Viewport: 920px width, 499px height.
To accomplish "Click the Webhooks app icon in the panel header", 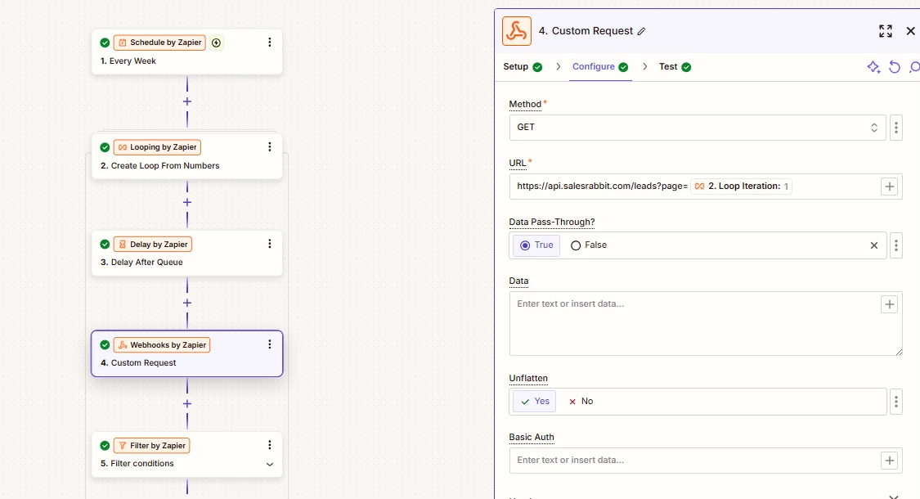I will coord(516,31).
